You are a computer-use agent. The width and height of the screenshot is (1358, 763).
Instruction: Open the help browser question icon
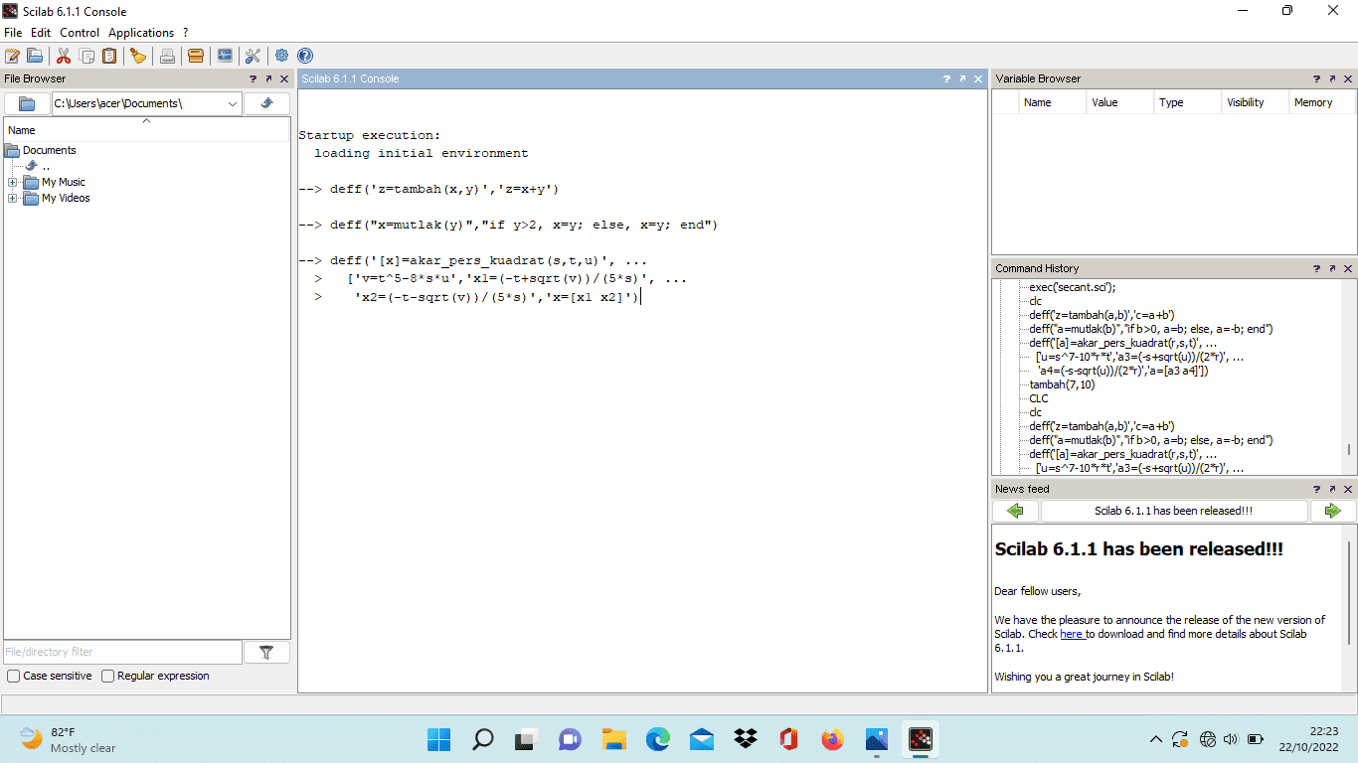[x=305, y=56]
